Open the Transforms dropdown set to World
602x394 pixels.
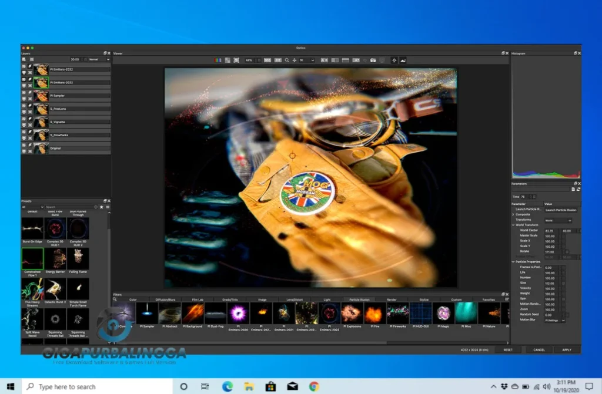[558, 220]
